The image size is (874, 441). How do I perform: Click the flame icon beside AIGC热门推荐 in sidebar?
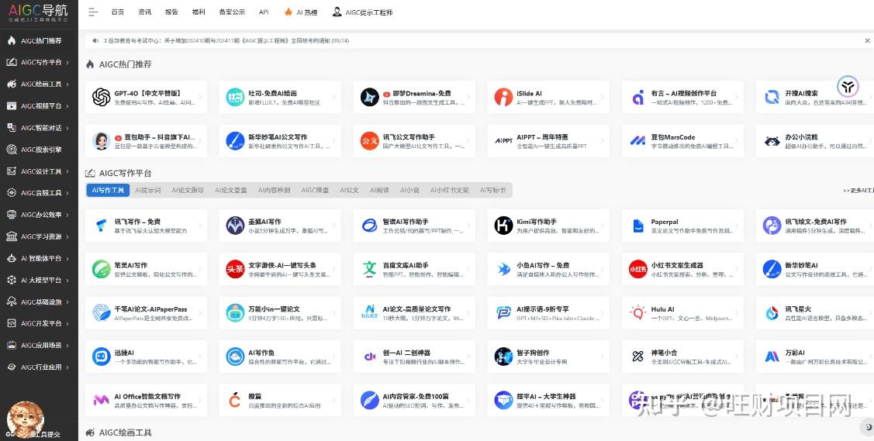pyautogui.click(x=11, y=40)
